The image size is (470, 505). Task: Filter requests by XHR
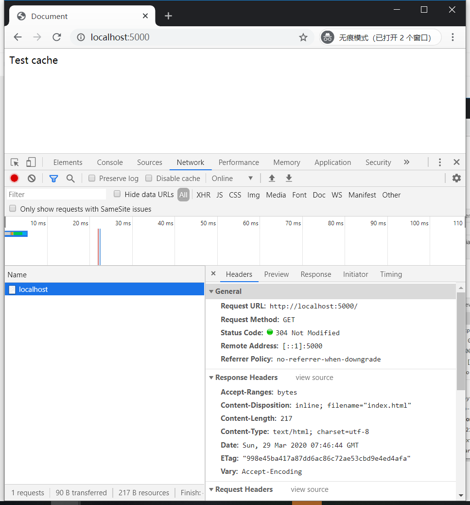(203, 195)
